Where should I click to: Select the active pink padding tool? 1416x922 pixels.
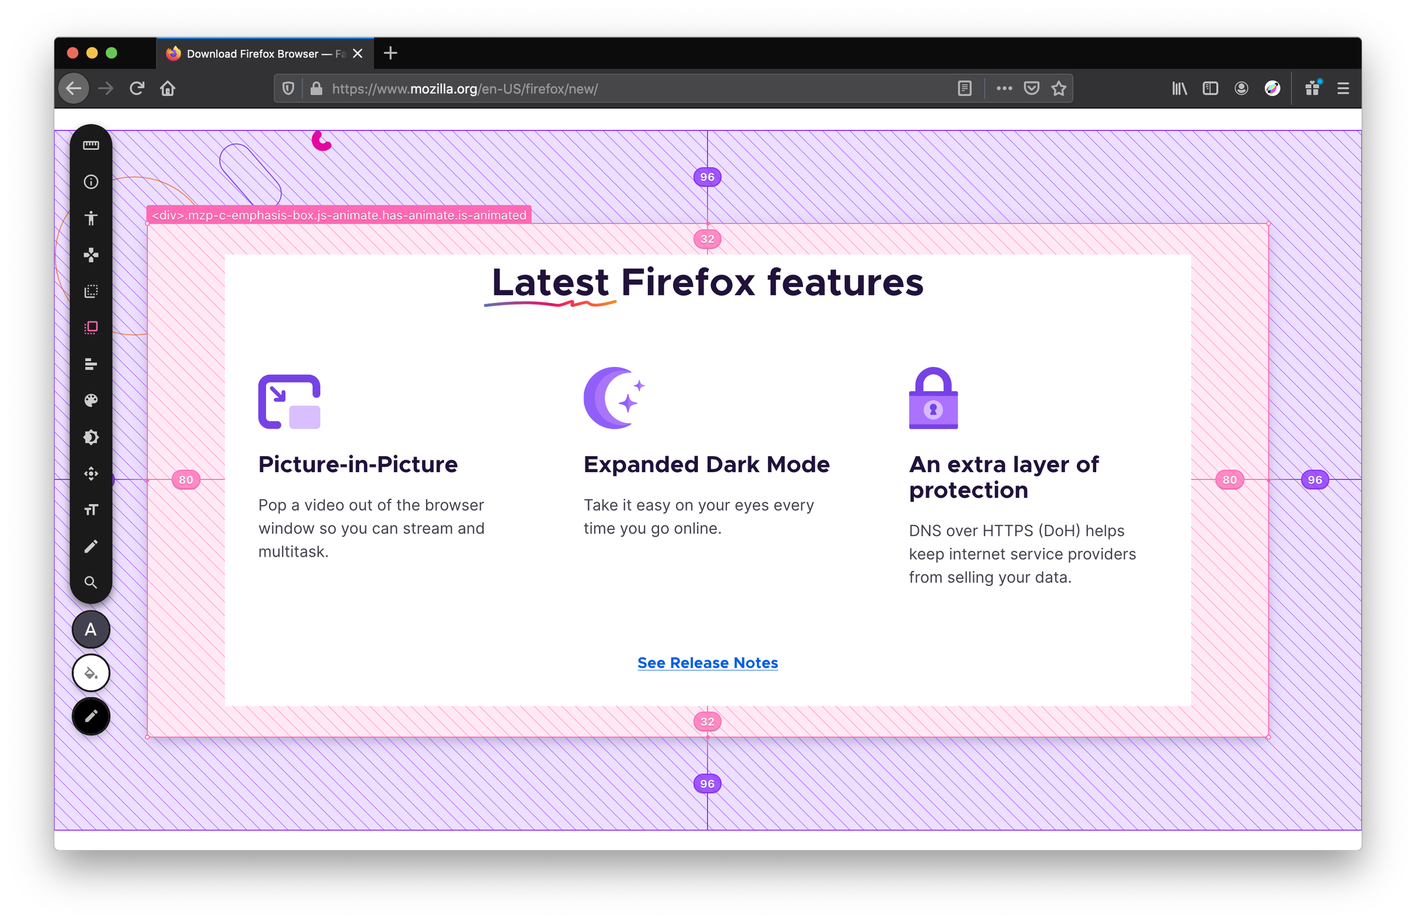tap(91, 328)
